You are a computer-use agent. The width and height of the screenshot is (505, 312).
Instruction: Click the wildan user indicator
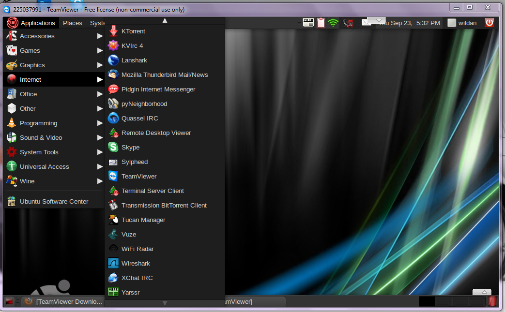(462, 23)
